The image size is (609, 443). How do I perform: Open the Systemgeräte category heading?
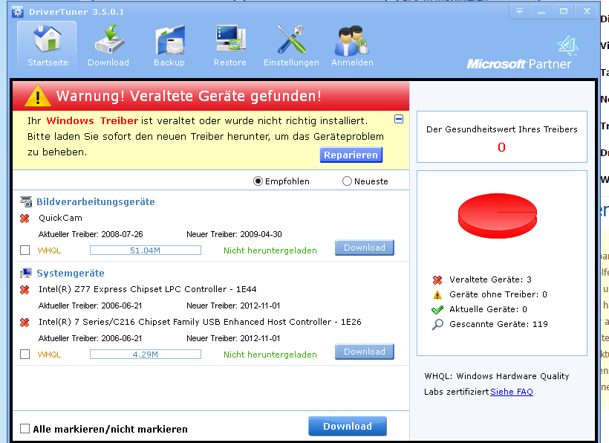point(71,274)
